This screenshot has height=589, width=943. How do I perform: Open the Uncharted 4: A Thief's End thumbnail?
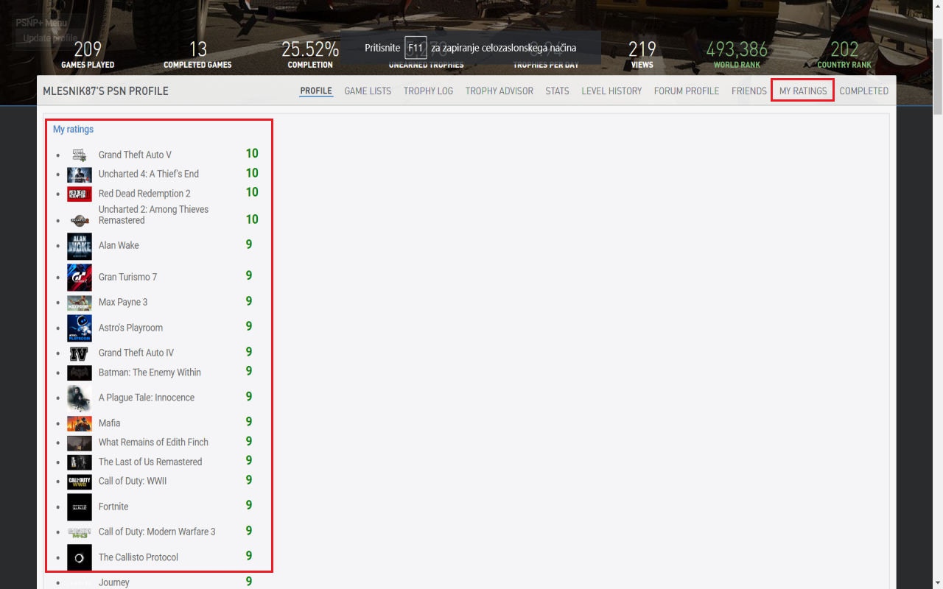[x=80, y=174]
